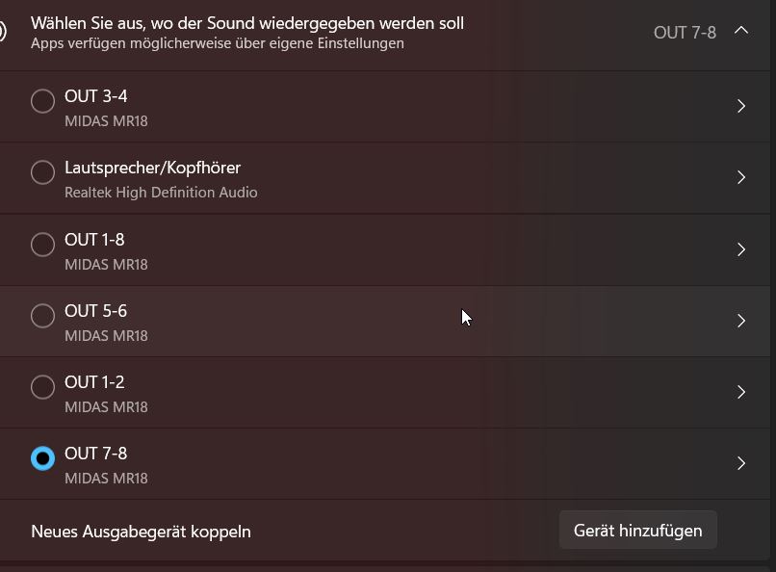The height and width of the screenshot is (572, 776).
Task: Select the OUT 3-4 radio button
Action: [42, 101]
